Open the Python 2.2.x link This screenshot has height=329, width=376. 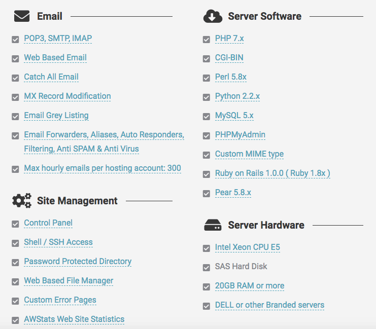click(237, 96)
